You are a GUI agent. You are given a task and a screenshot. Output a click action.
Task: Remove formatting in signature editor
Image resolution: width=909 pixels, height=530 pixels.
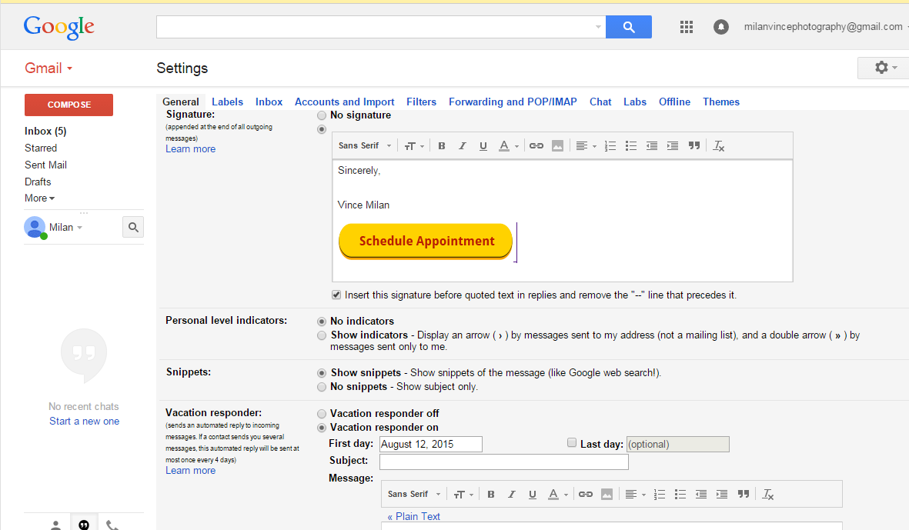[718, 146]
